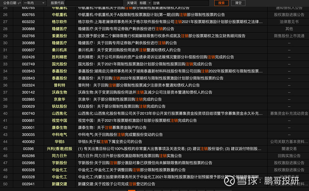The width and height of the screenshot is (309, 191).
Task: Click stock code 002986
Action: click(28, 163)
